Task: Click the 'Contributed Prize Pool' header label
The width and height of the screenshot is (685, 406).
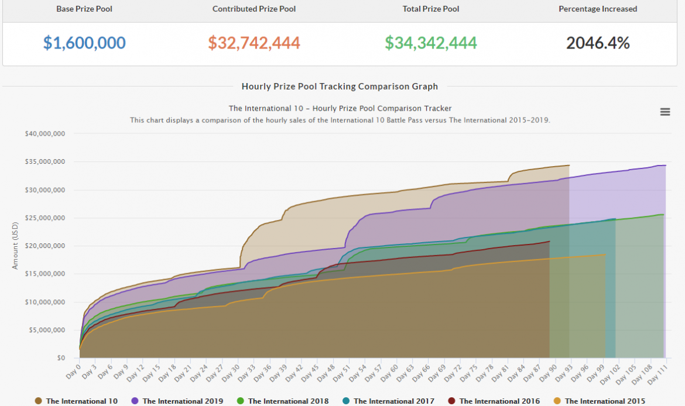Action: click(254, 9)
